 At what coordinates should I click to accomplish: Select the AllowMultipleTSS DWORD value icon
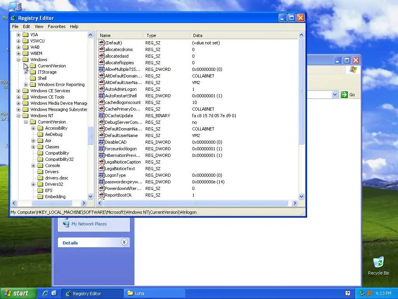point(101,69)
